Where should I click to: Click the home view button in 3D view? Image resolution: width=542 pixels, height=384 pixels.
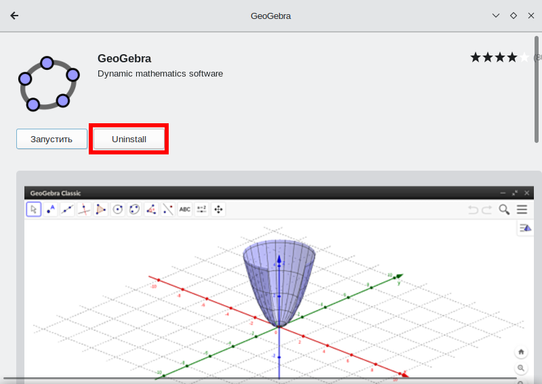(x=521, y=352)
